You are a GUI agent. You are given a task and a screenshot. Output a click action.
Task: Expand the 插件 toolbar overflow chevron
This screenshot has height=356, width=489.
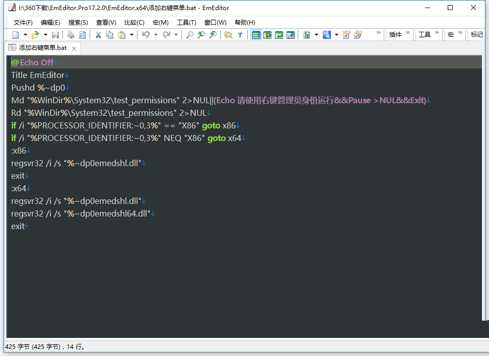(x=408, y=33)
